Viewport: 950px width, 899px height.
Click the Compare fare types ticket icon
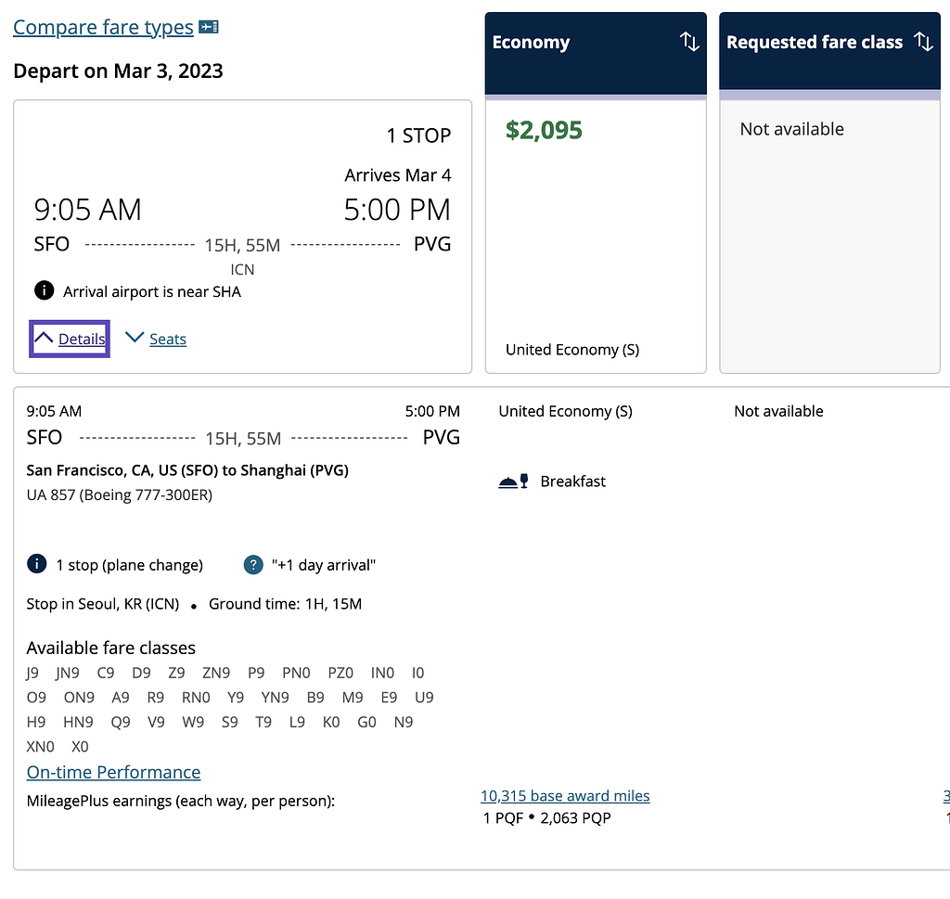[x=209, y=27]
